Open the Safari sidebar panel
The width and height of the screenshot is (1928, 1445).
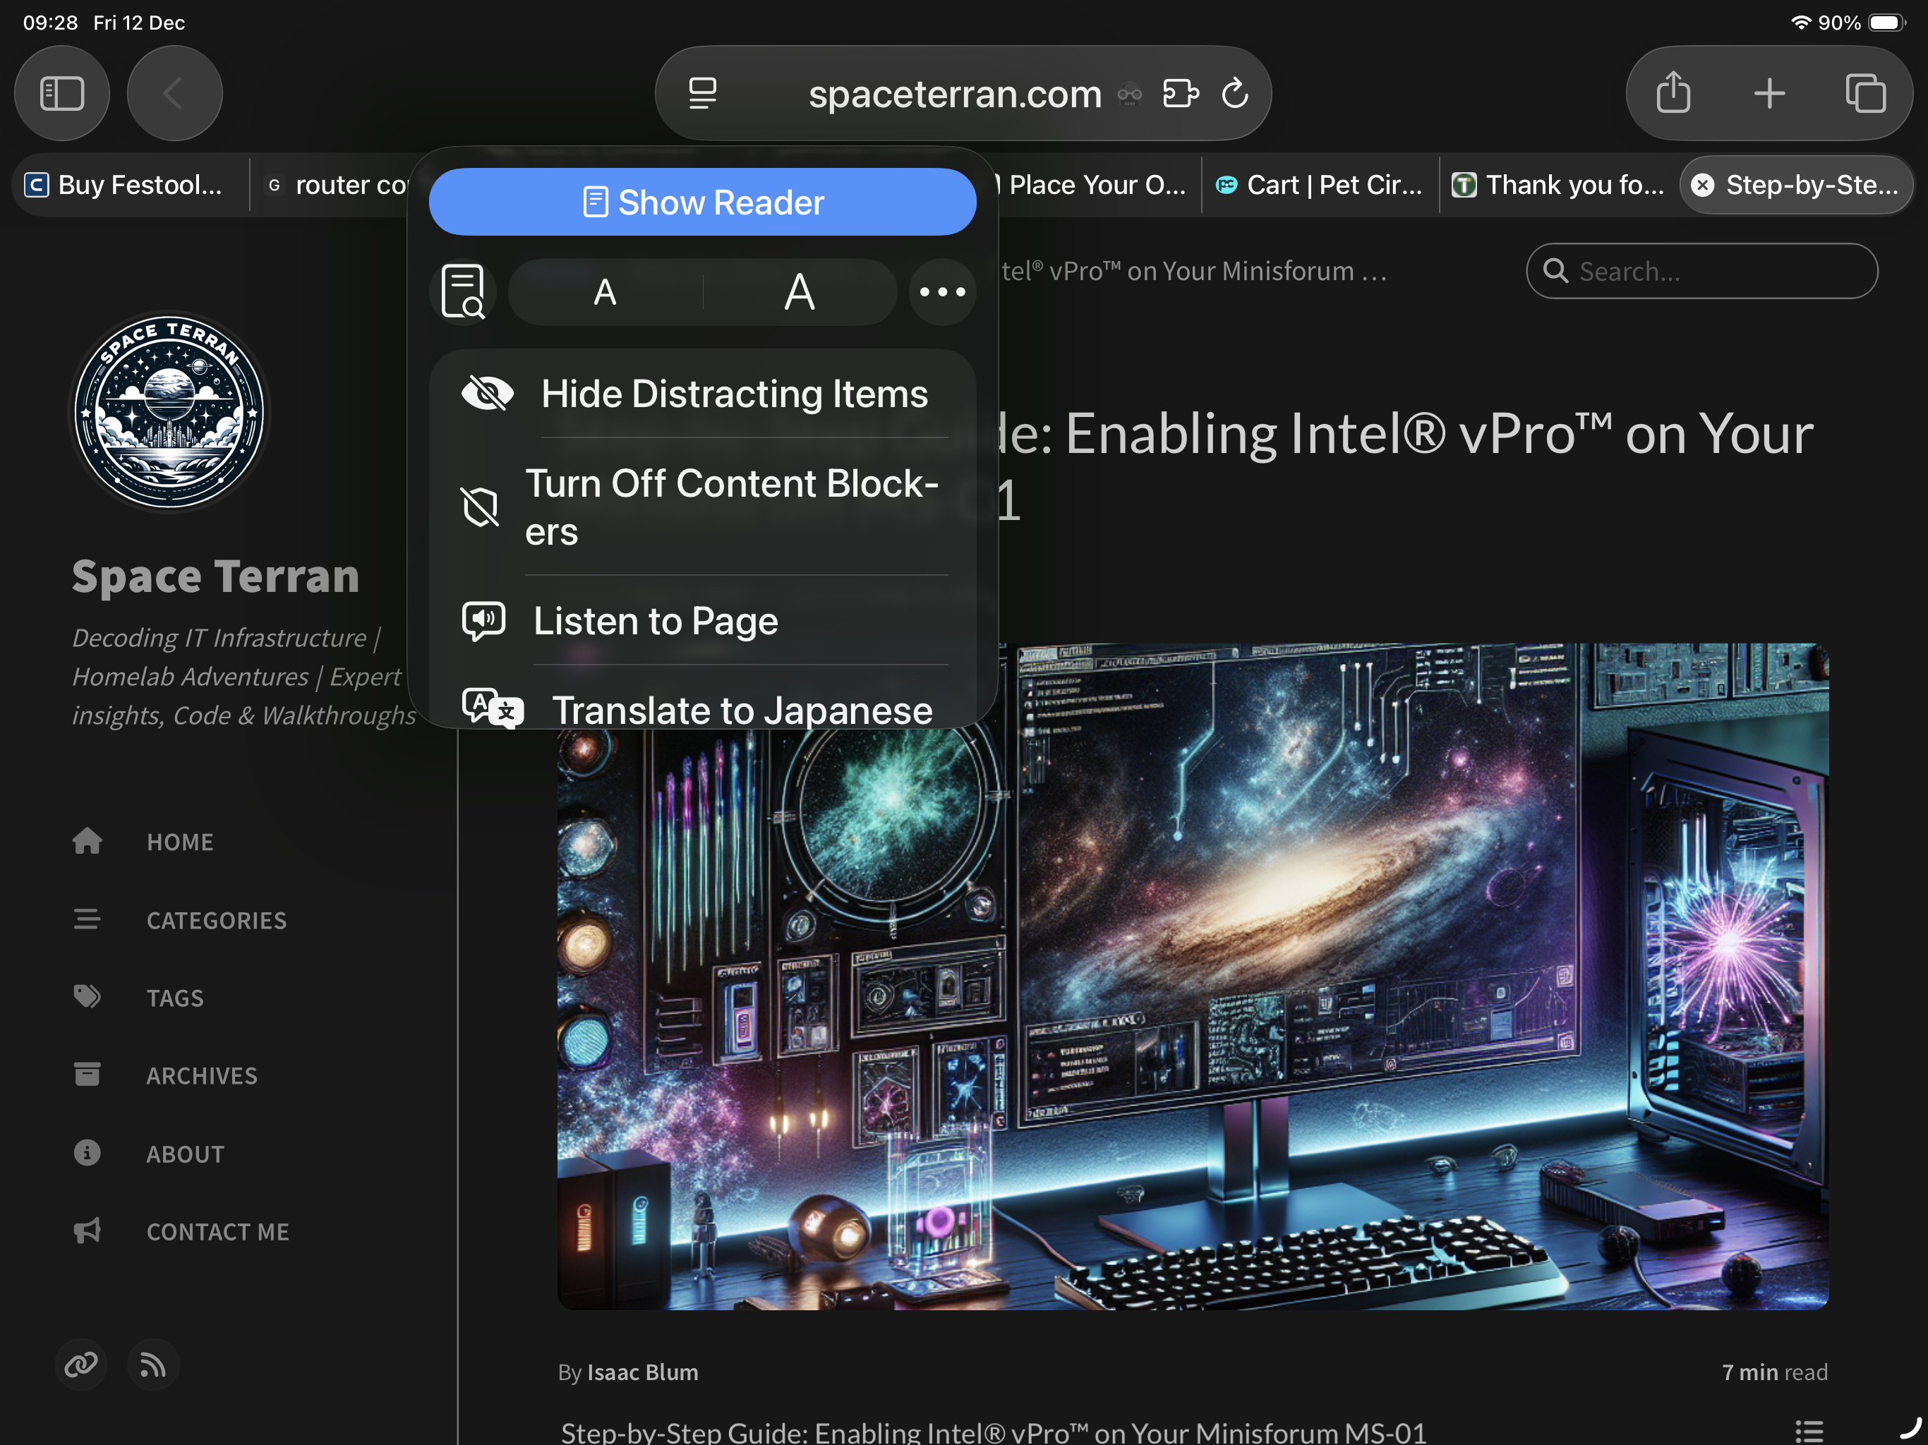point(62,93)
